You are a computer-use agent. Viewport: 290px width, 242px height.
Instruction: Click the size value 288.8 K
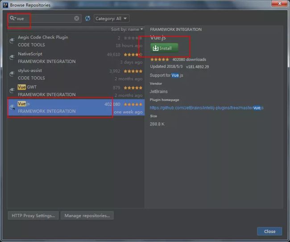[157, 124]
